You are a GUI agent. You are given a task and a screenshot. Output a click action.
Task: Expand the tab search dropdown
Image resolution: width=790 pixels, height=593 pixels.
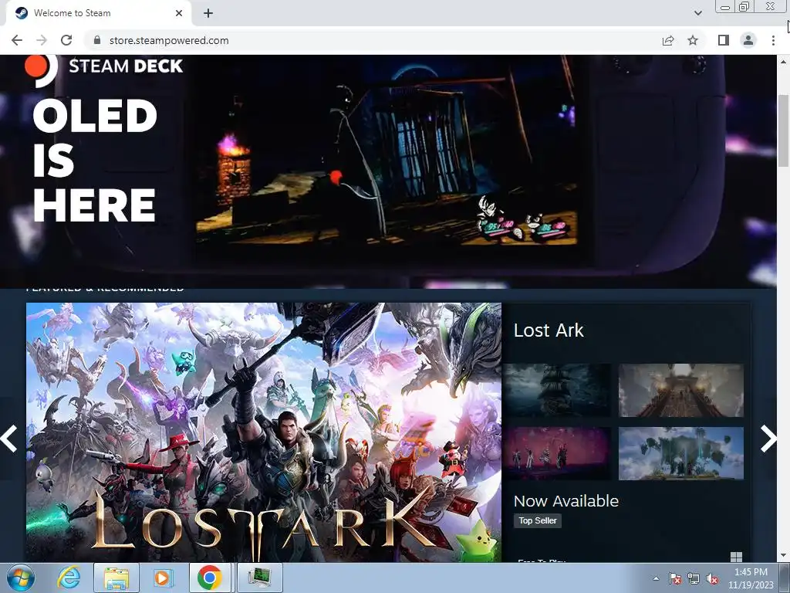pyautogui.click(x=697, y=13)
